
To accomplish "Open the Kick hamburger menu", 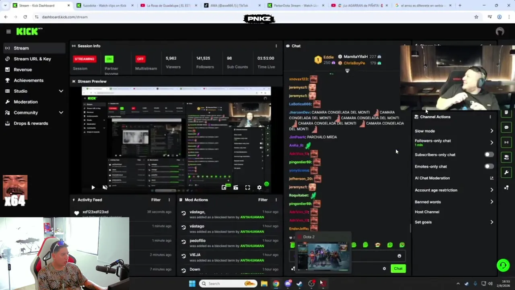I will [8, 31].
